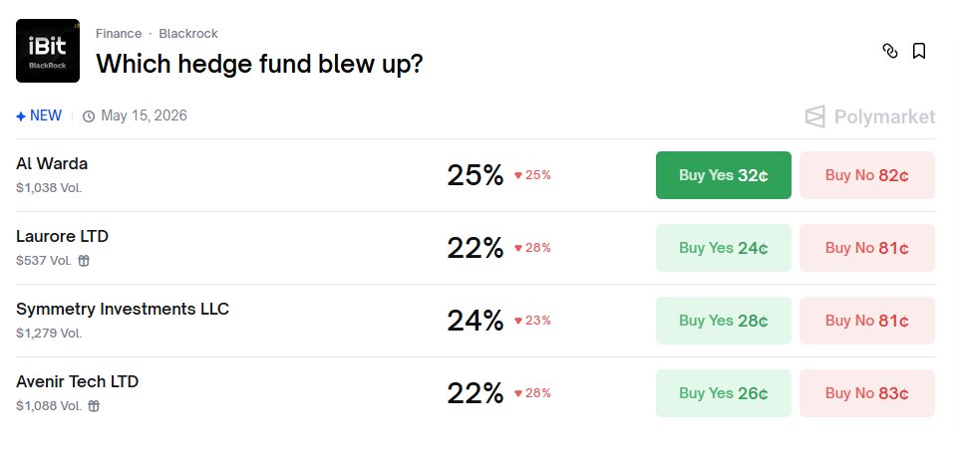The height and width of the screenshot is (451, 958).
Task: Buy Yes for Al Warda at 32¢
Action: (x=723, y=175)
